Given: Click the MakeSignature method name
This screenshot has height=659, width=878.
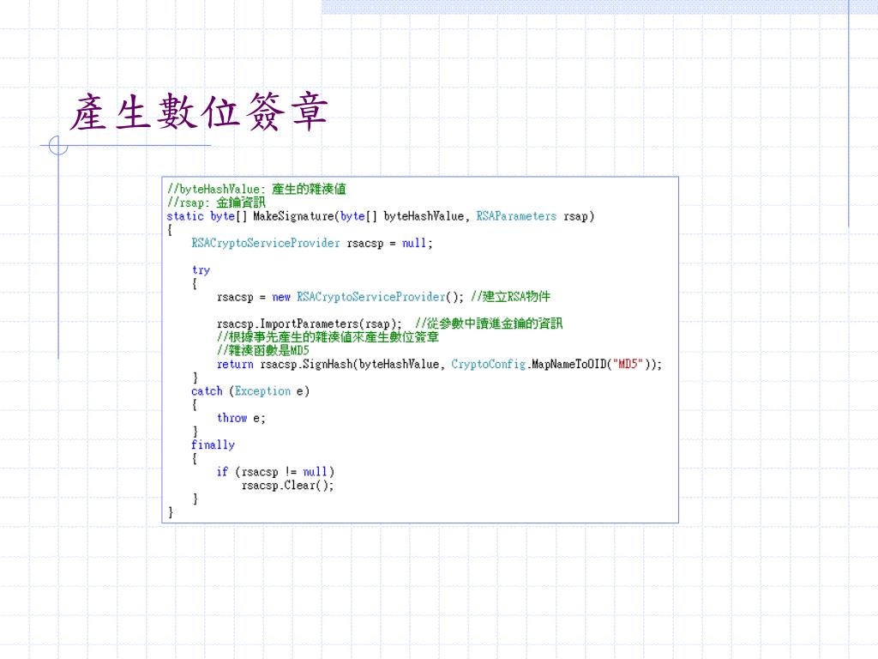Looking at the screenshot, I should 293,216.
